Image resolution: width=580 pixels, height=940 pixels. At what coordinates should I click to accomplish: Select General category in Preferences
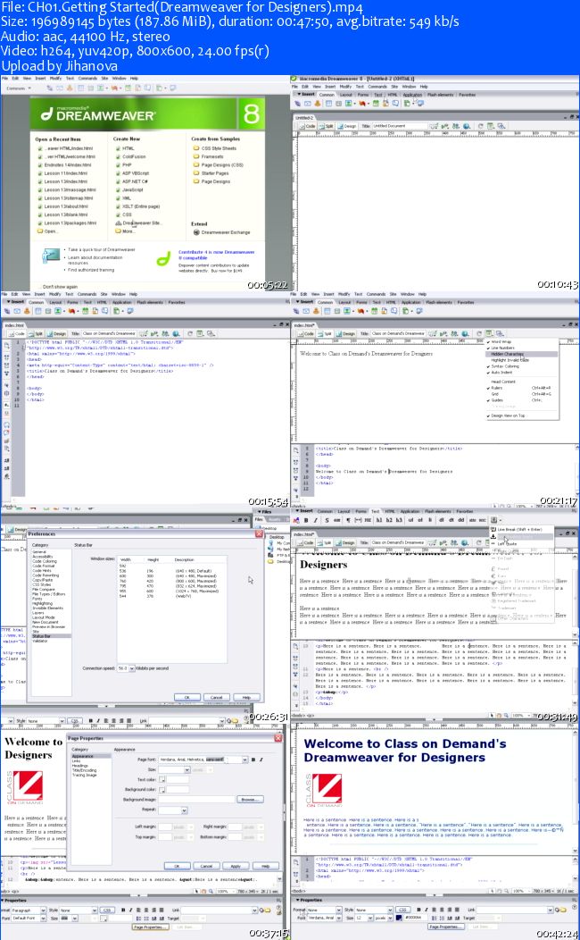[x=39, y=551]
